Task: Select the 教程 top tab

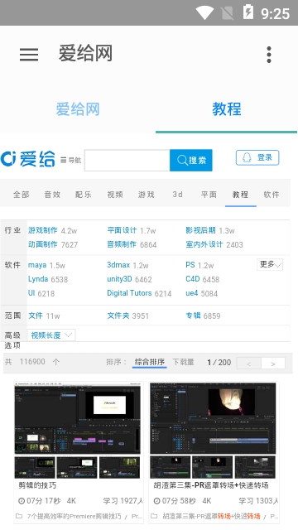Action: [x=226, y=109]
